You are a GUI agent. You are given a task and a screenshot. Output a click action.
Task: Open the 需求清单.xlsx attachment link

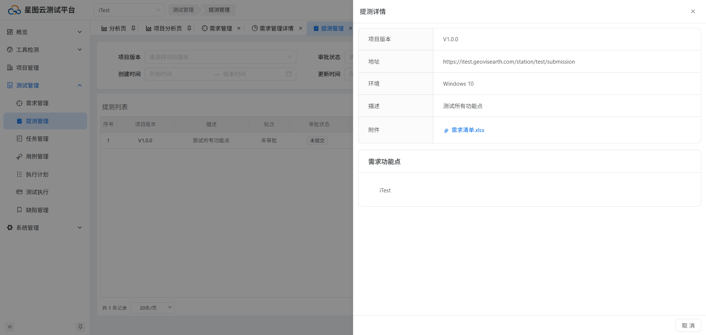pyautogui.click(x=467, y=130)
